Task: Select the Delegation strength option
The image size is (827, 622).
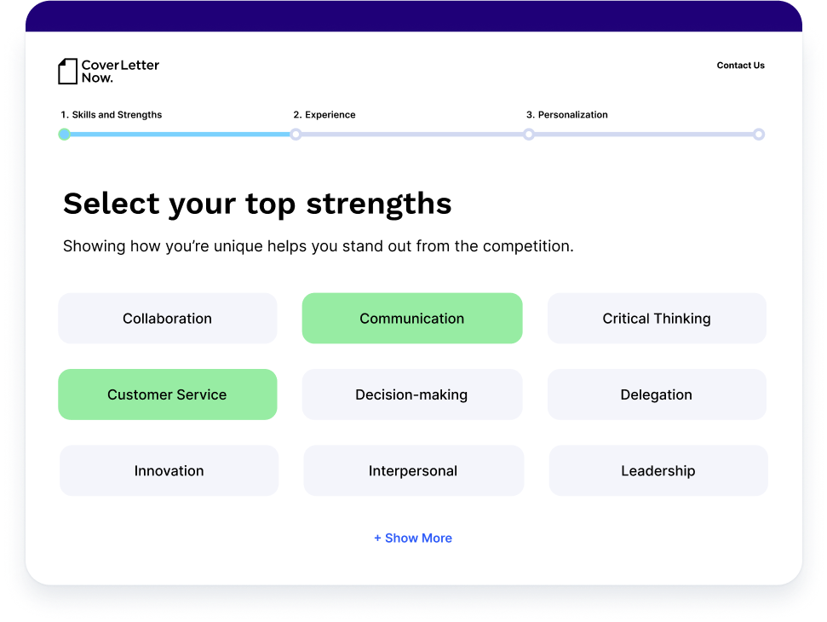Action: tap(656, 395)
